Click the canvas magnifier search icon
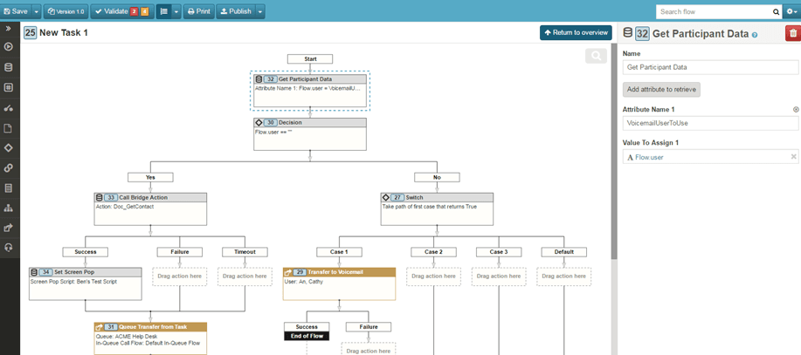Image resolution: width=801 pixels, height=355 pixels. tap(596, 57)
